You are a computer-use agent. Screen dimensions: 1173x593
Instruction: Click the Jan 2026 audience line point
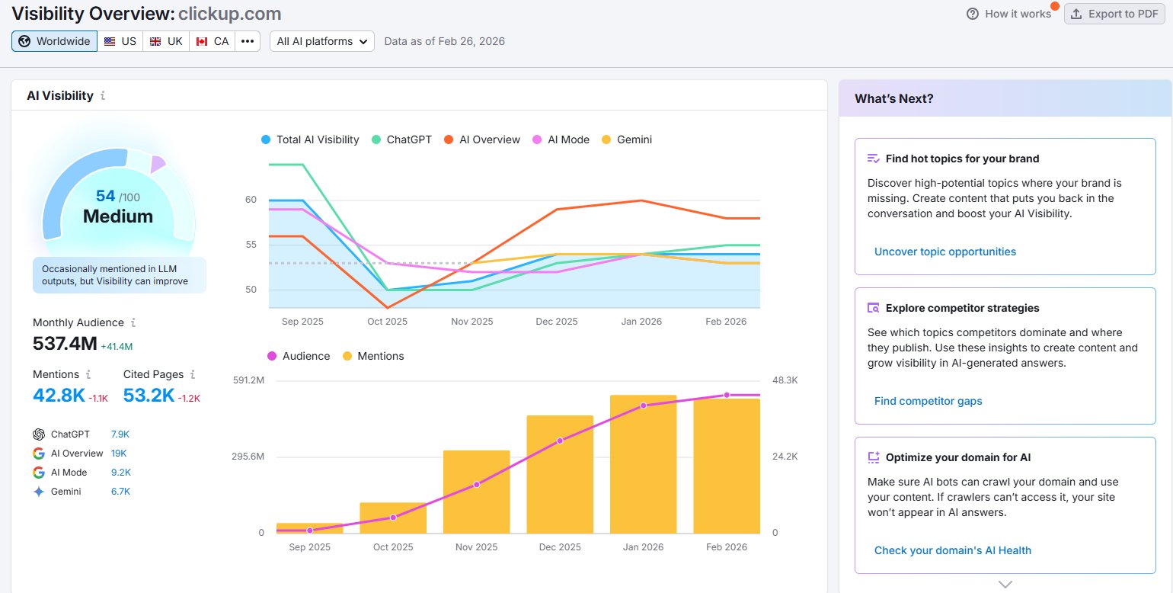[644, 405]
